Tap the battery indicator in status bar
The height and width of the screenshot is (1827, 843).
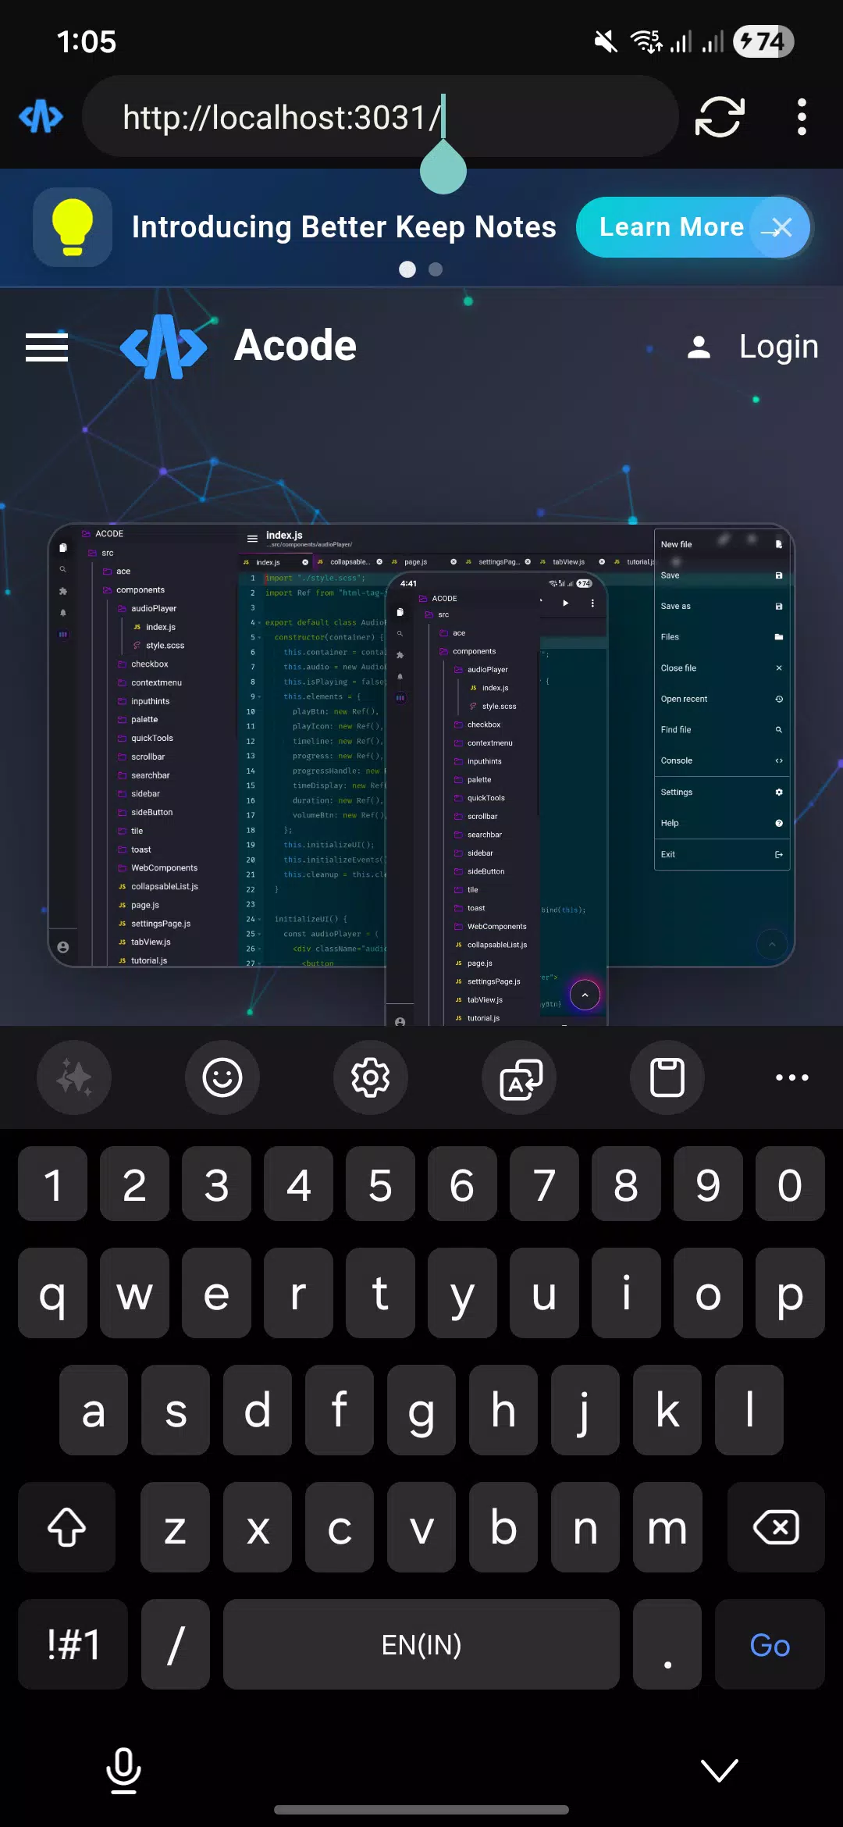(x=763, y=41)
